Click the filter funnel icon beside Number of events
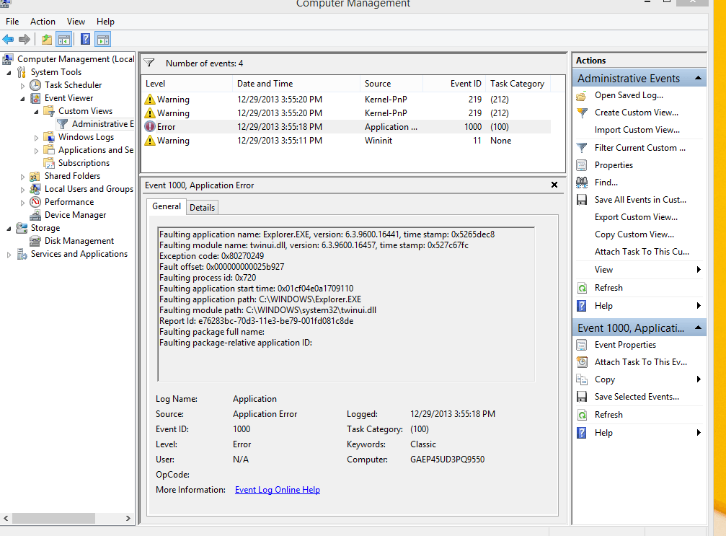Screen dimensions: 726x536 (x=149, y=63)
